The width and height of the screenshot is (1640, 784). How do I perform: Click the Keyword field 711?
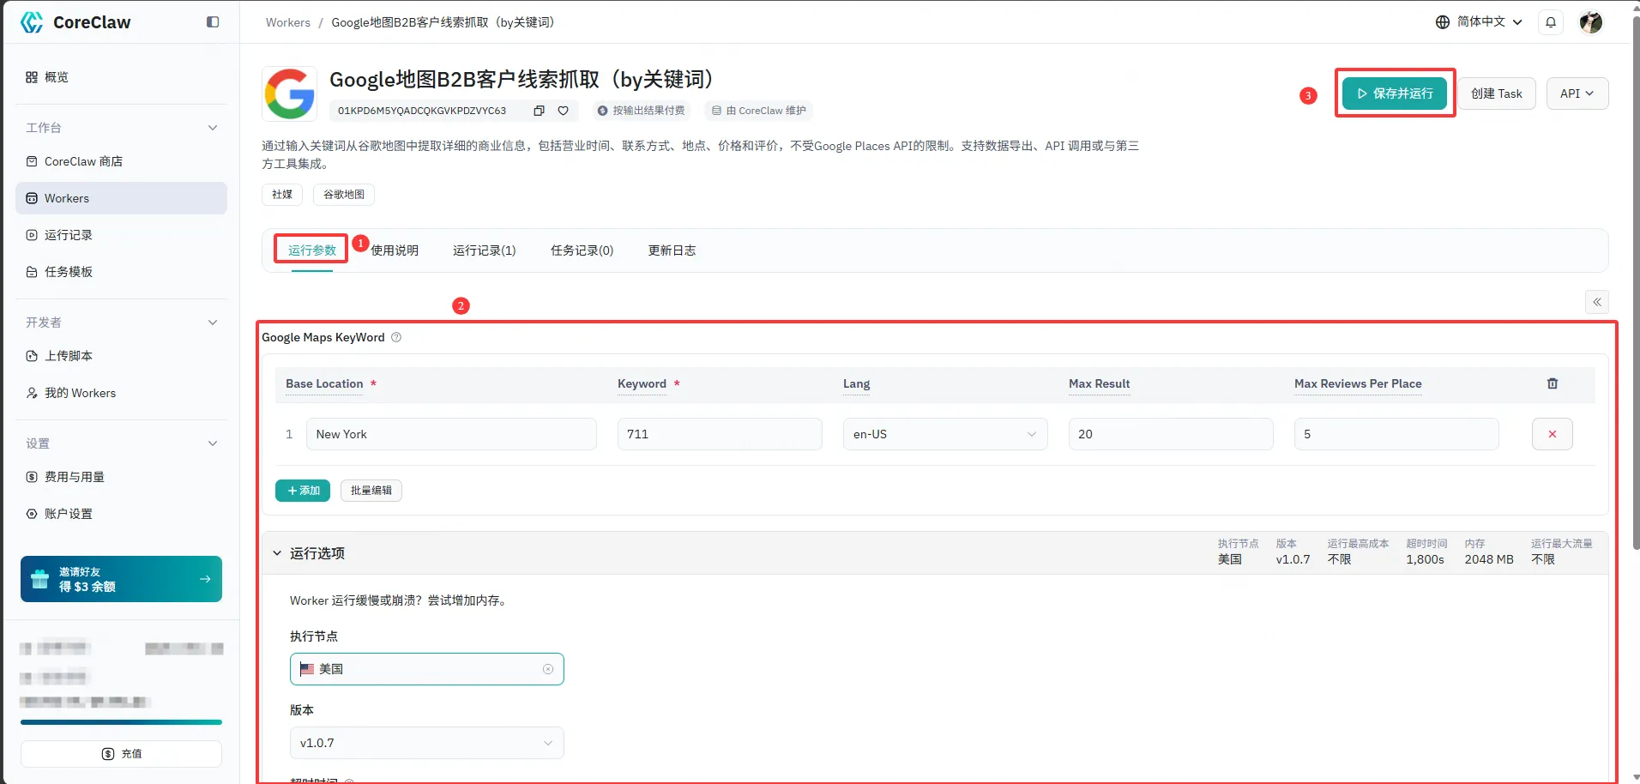coord(720,434)
